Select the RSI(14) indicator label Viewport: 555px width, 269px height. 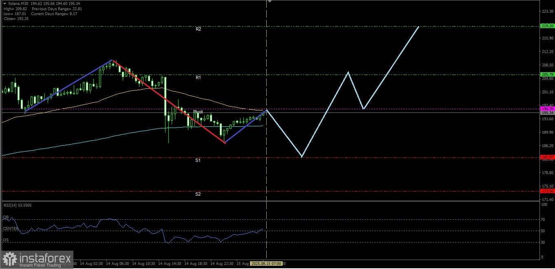pos(18,205)
